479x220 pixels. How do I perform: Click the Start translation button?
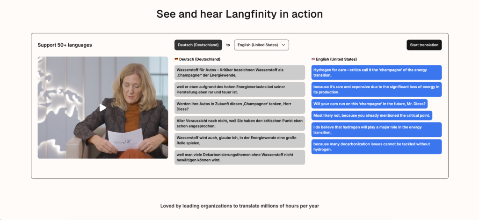point(424,45)
